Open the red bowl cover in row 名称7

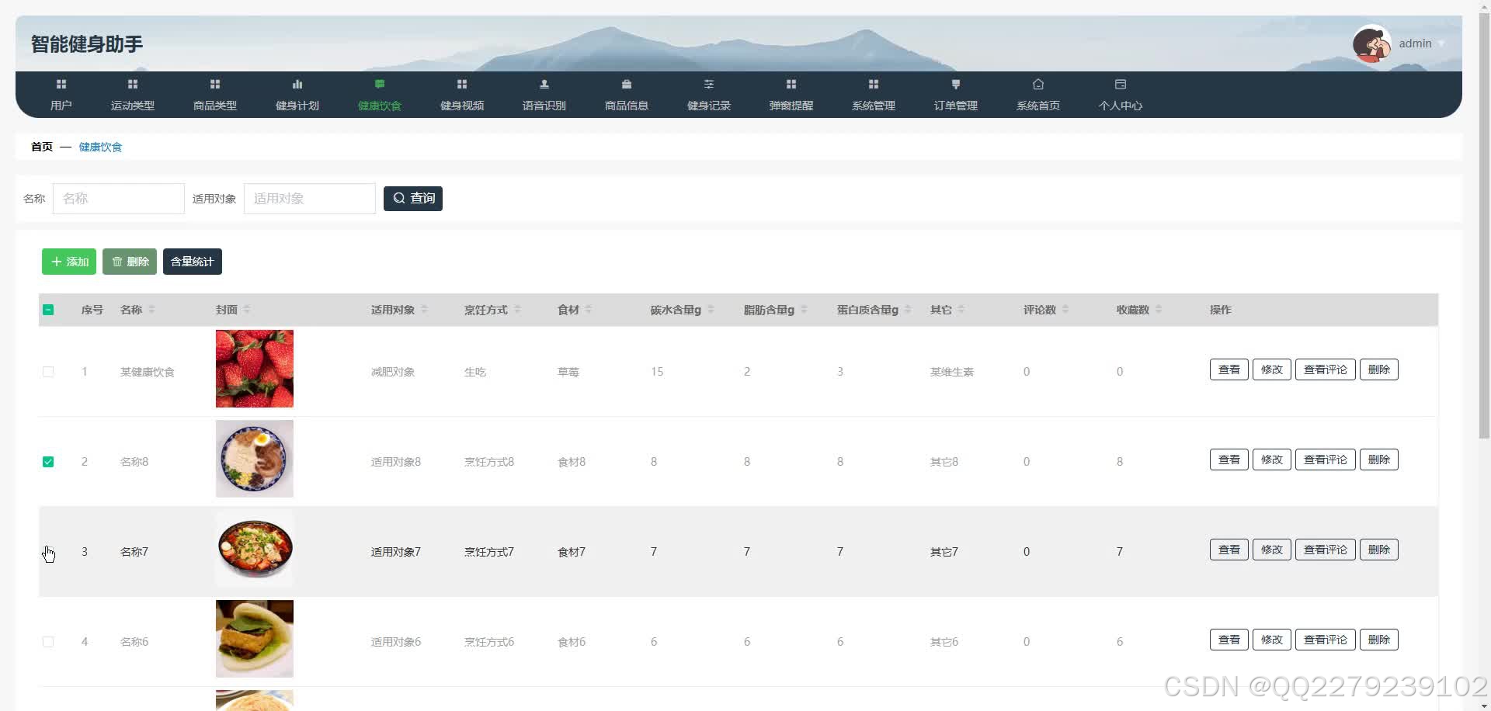[255, 549]
